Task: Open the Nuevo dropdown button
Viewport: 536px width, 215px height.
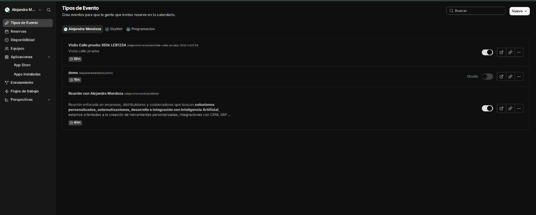Action: click(519, 11)
